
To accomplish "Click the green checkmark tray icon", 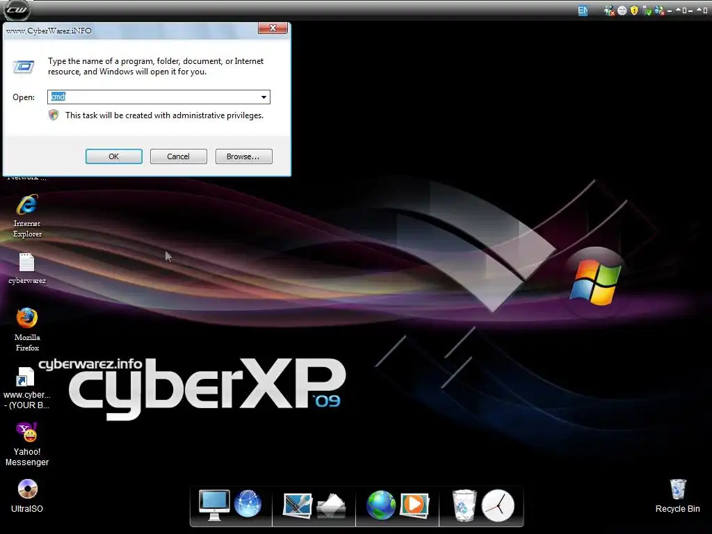I will coord(647,11).
